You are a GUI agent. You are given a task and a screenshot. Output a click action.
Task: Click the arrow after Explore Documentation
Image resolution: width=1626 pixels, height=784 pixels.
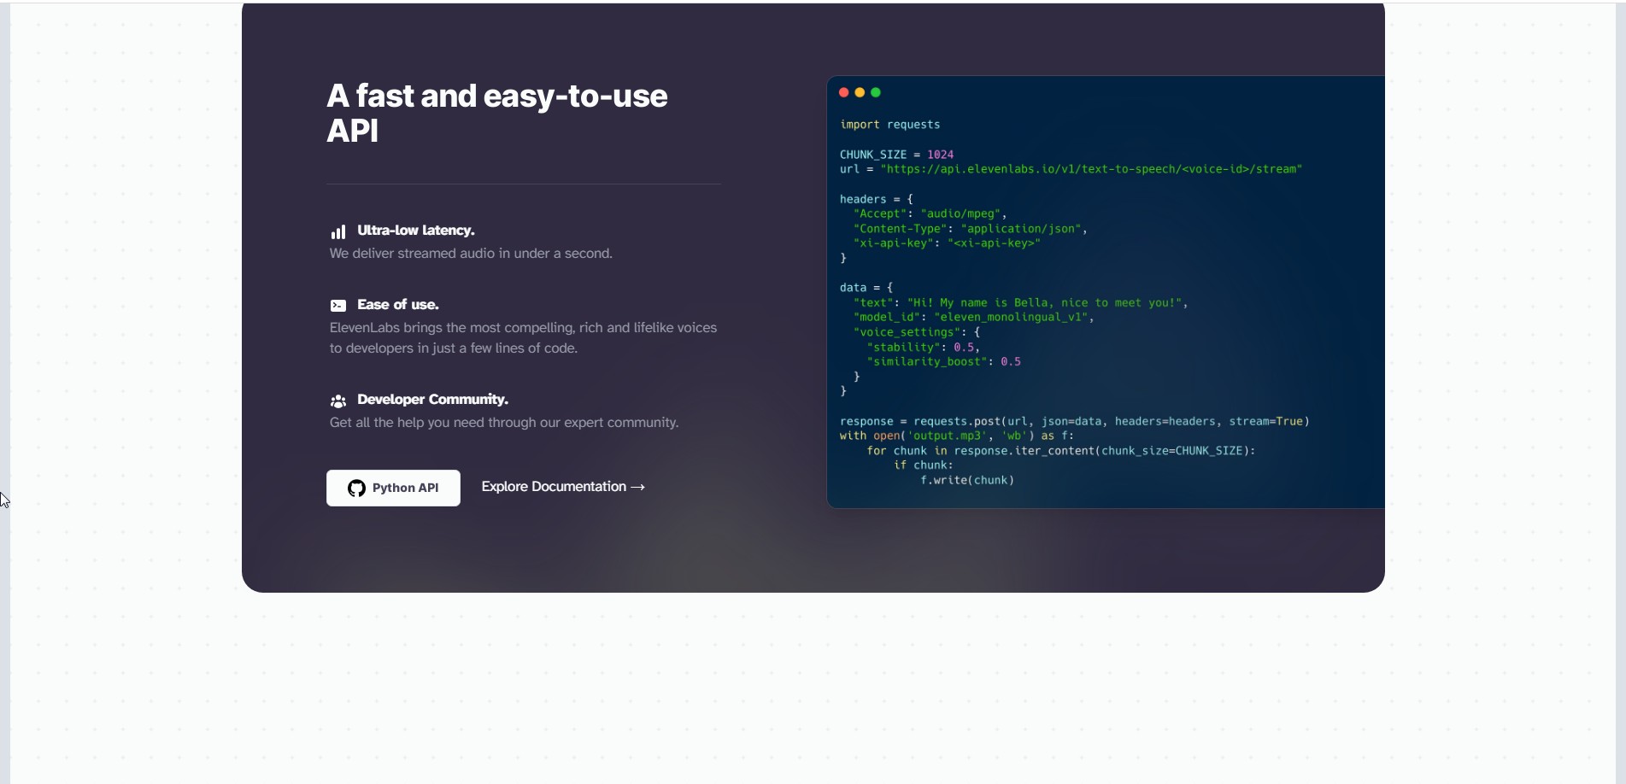637,487
